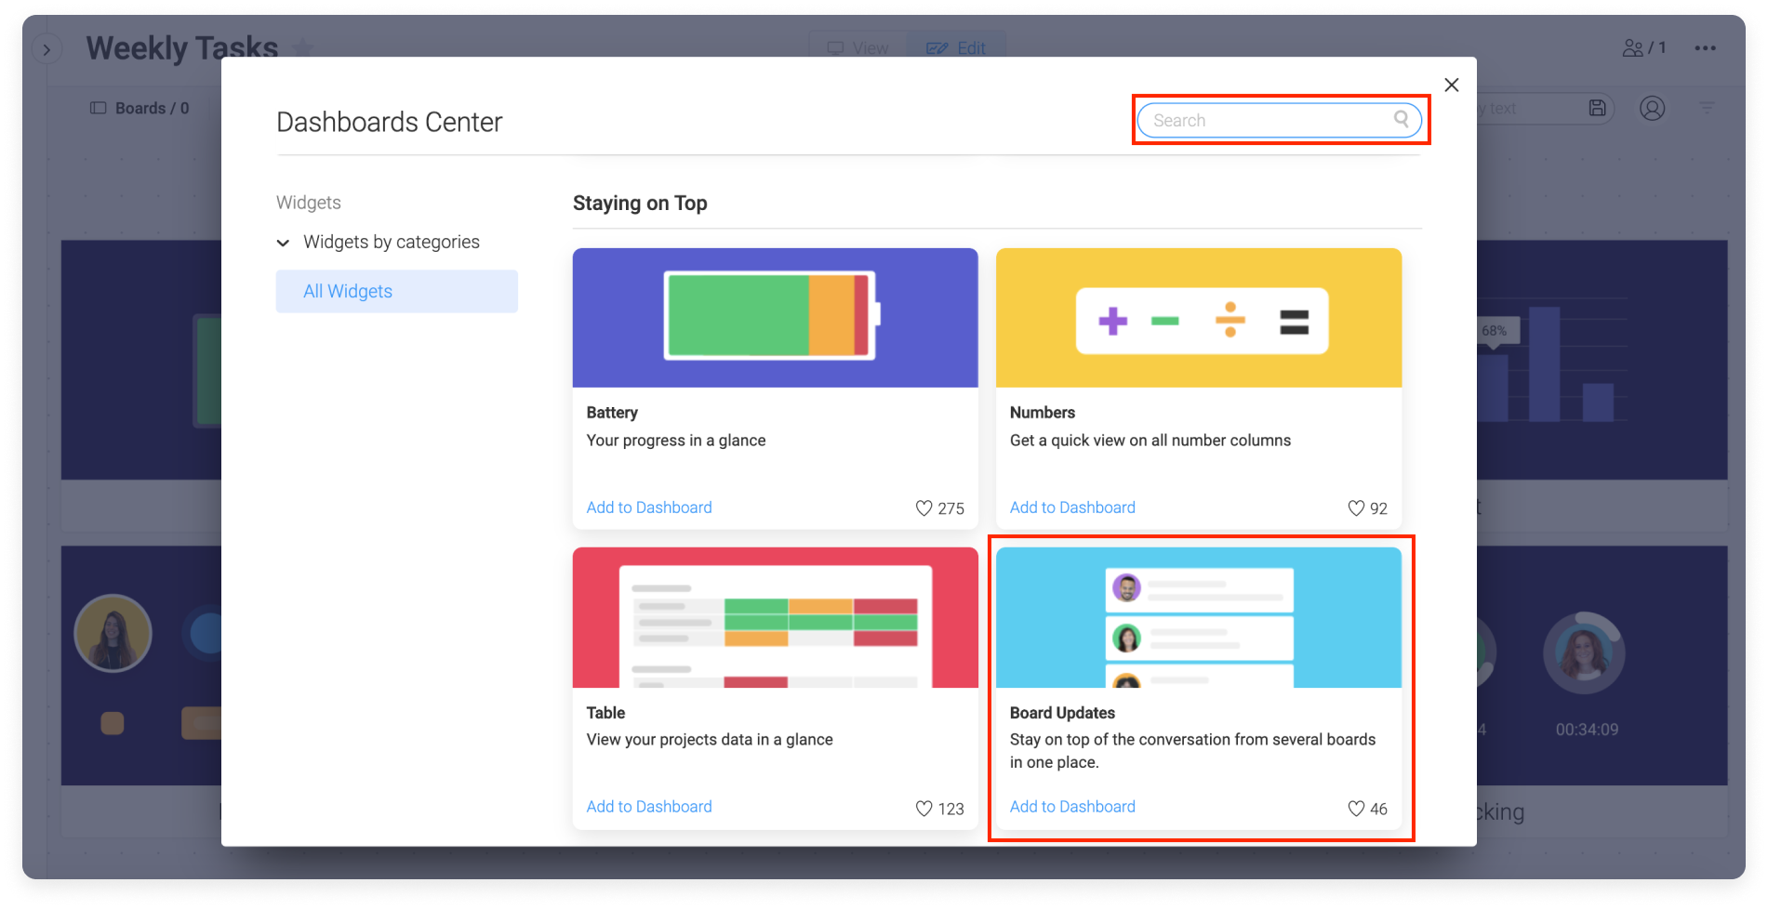This screenshot has width=1768, height=909.
Task: Click Board Updates 'Stay on top of the conversation' description
Action: coord(1192,751)
